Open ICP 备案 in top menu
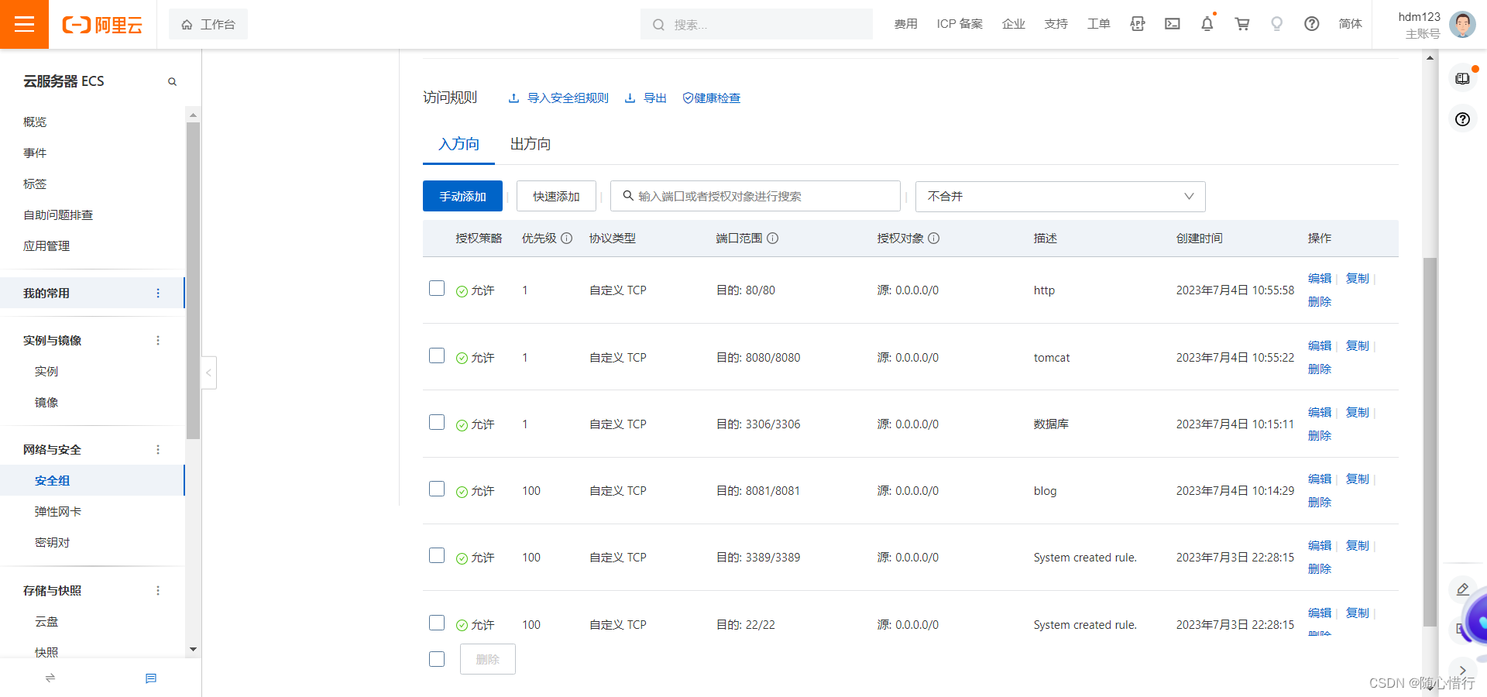This screenshot has height=697, width=1487. coord(960,24)
